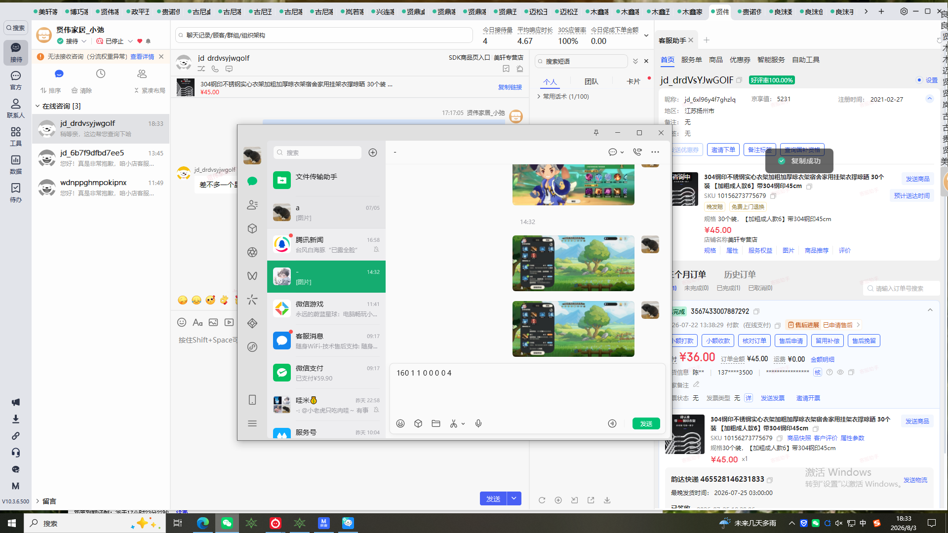This screenshot has width=948, height=533.
Task: Click the phone icon in the chat header
Action: (x=215, y=69)
